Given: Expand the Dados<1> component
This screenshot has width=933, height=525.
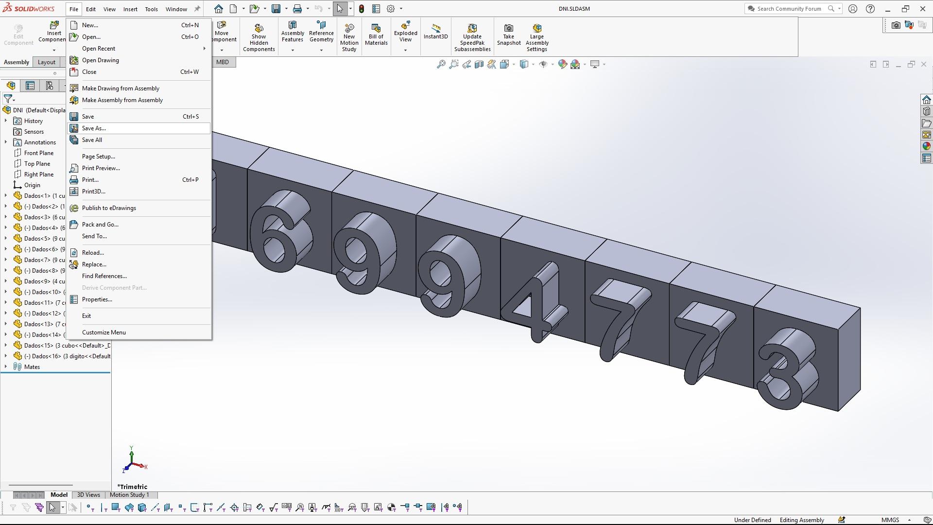Looking at the screenshot, I should tap(6, 195).
